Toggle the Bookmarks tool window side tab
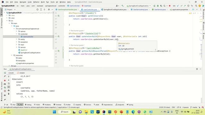The image size is (205, 115). pos(1,96)
